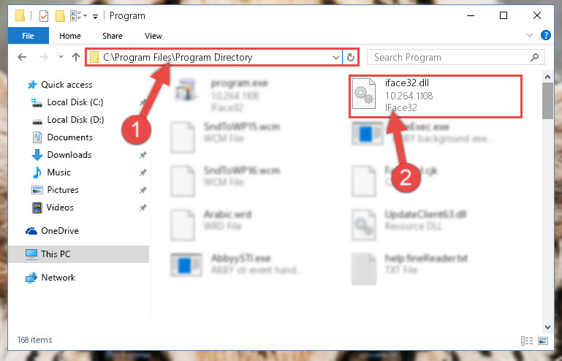Image resolution: width=562 pixels, height=361 pixels.
Task: Expand the address bar history dropdown
Action: [x=336, y=57]
